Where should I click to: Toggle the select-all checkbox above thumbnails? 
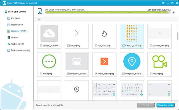coord(39,19)
